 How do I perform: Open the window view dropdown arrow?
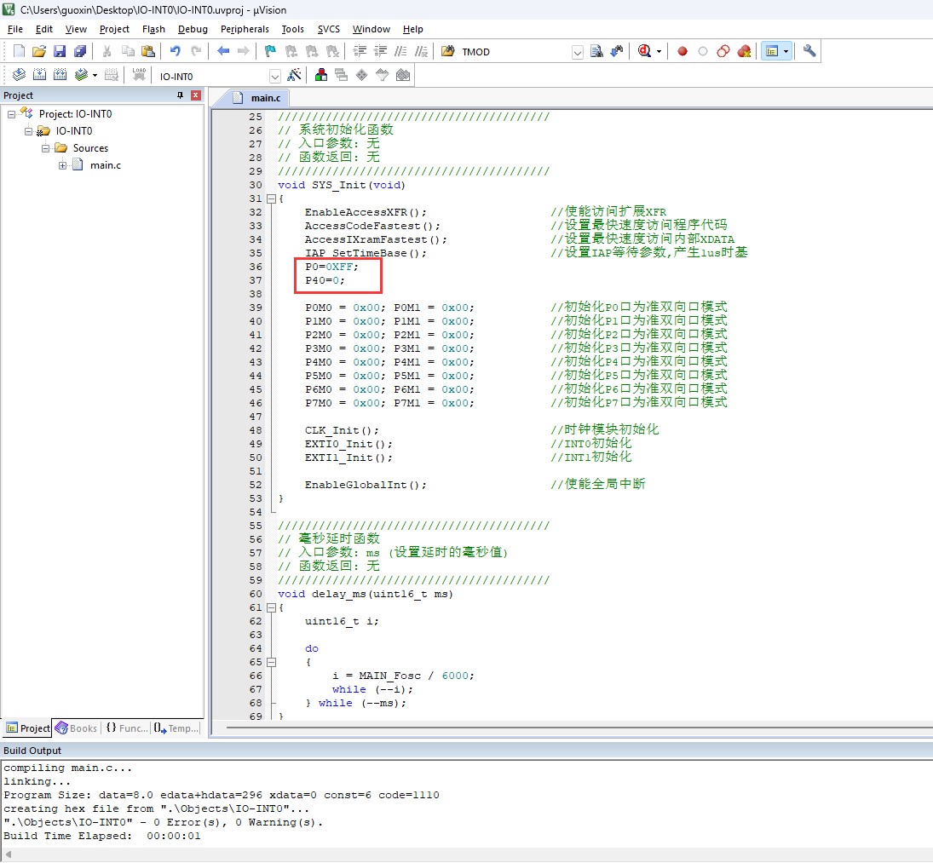[786, 52]
